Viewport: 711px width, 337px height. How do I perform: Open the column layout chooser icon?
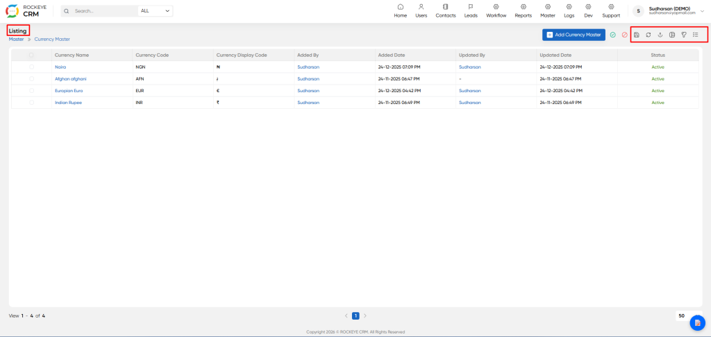click(672, 35)
